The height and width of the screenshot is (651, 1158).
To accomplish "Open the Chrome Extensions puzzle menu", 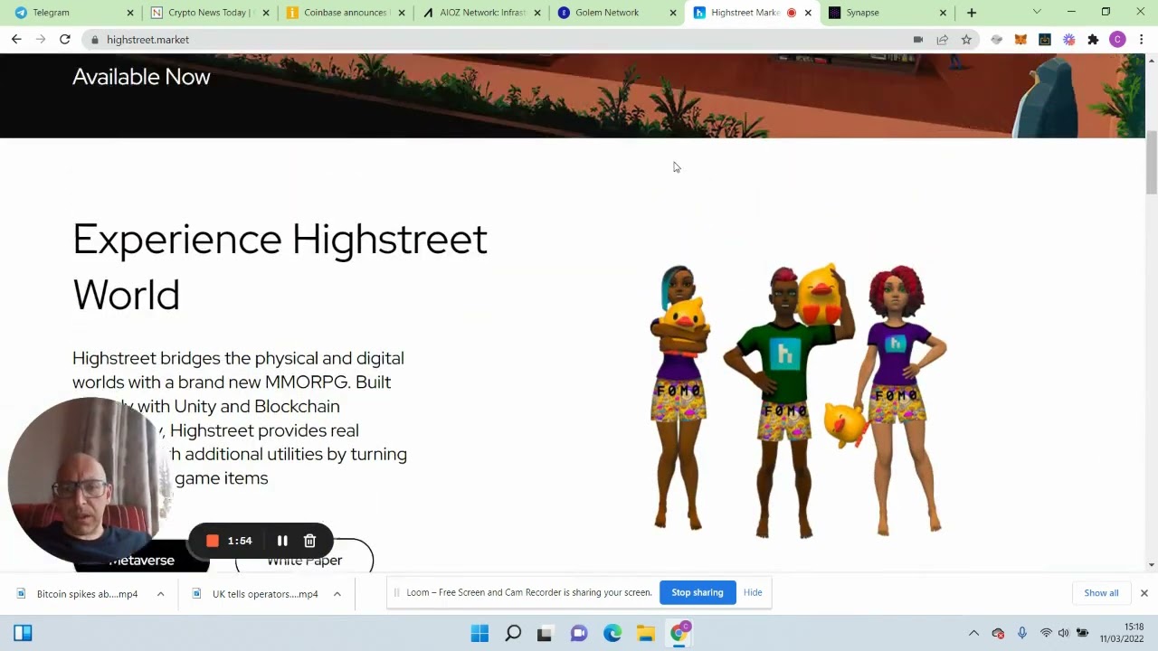I will [x=1093, y=40].
